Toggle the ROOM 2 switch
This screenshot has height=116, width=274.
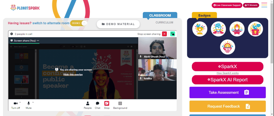[78, 23]
